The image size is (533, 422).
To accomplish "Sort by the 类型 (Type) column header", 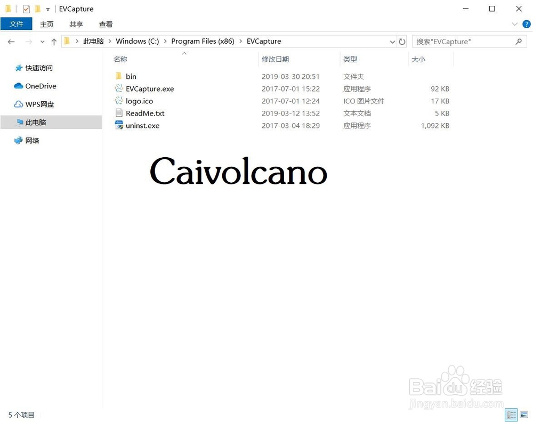I will tap(350, 59).
